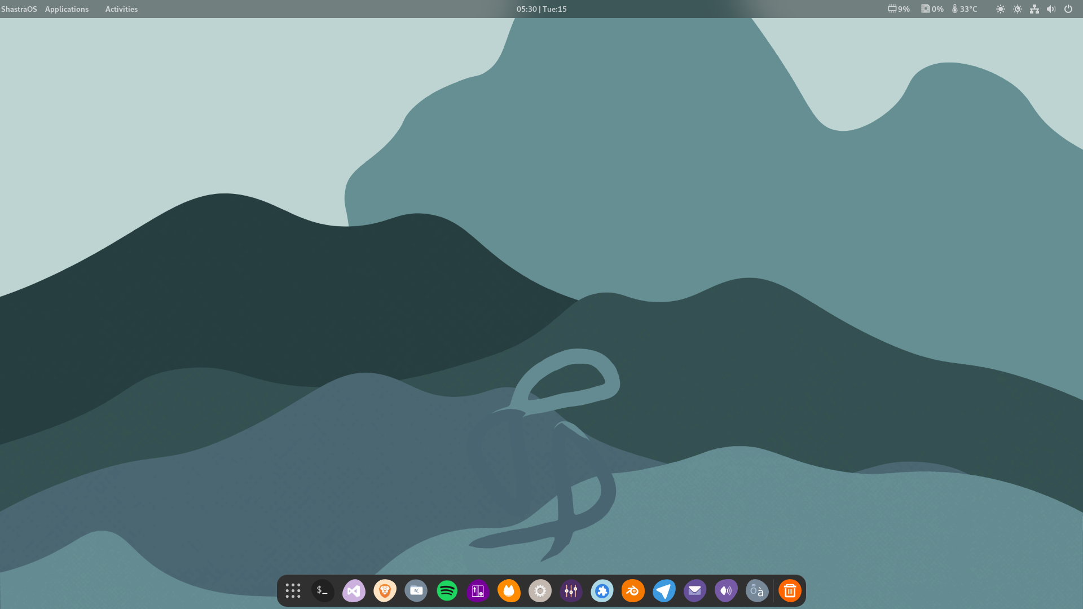
Task: Click Activities in the top bar
Action: tap(121, 9)
